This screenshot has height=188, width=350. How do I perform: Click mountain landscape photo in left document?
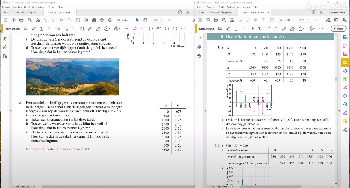[x=72, y=76]
